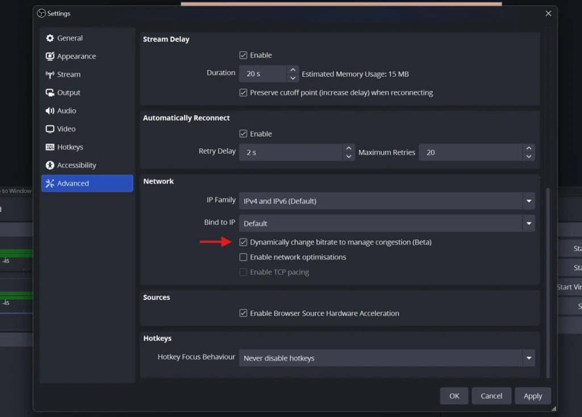Screen dimensions: 582x417
Task: Increase Retry Delay with up arrow
Action: coord(348,148)
